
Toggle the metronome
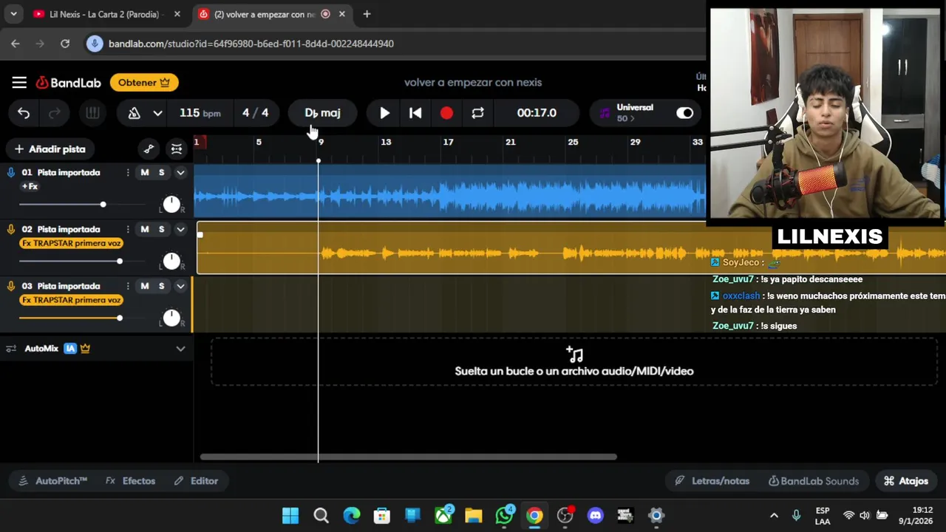point(135,113)
